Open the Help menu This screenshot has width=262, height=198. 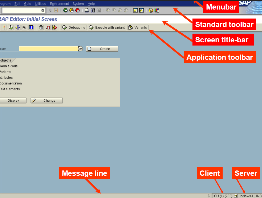click(x=91, y=4)
